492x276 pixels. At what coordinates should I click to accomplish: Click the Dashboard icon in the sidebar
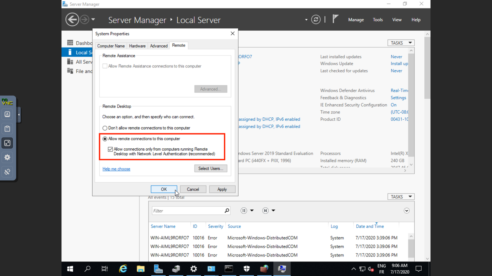tap(70, 43)
